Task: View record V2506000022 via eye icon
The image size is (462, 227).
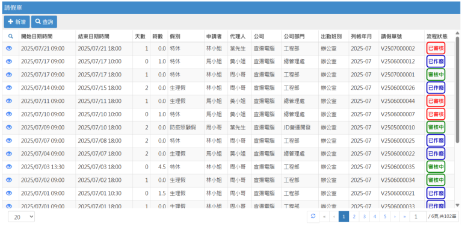Action: click(9, 154)
